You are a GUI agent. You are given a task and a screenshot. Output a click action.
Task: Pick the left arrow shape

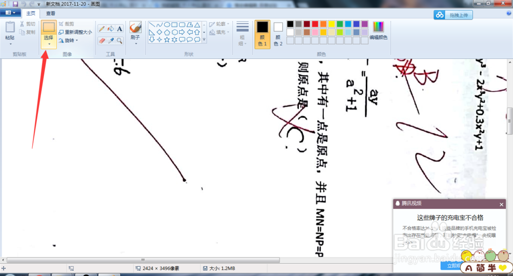pyautogui.click(x=189, y=32)
